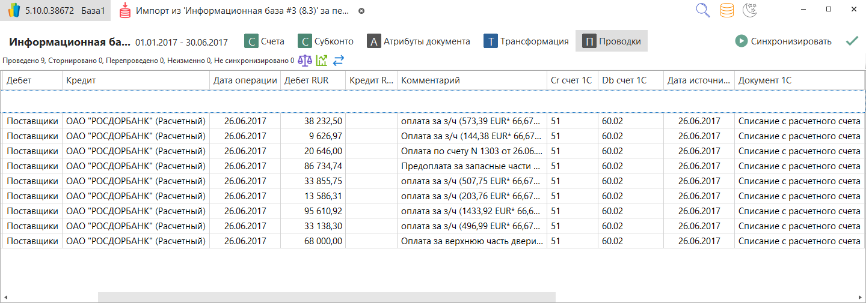The image size is (866, 303).
Task: Click the colorful app logo icon
Action: (14, 11)
